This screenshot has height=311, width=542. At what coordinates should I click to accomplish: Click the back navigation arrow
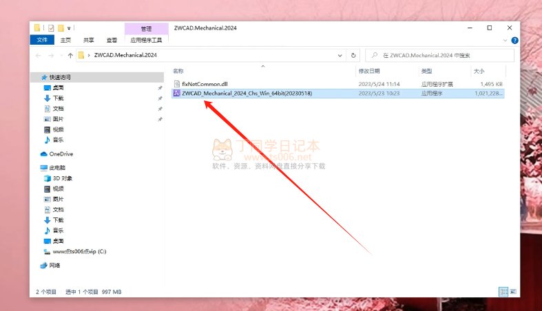(39, 55)
